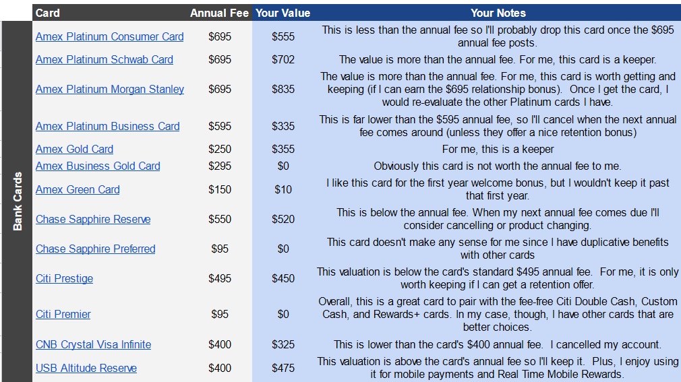Image resolution: width=681 pixels, height=382 pixels.
Task: Open the Amex Business Gold Card link
Action: pyautogui.click(x=98, y=166)
